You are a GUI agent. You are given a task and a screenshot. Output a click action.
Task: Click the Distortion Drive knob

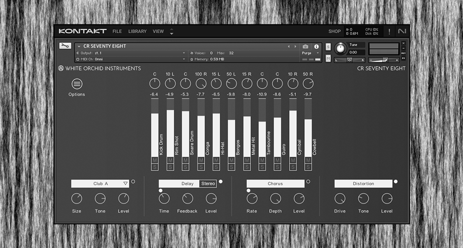click(340, 199)
